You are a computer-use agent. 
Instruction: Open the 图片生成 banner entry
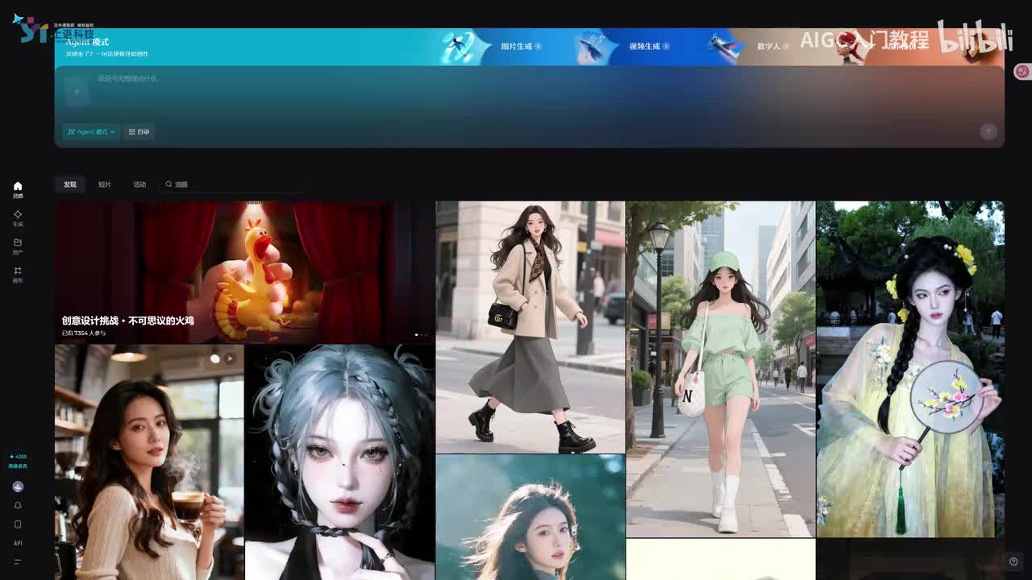(521, 47)
